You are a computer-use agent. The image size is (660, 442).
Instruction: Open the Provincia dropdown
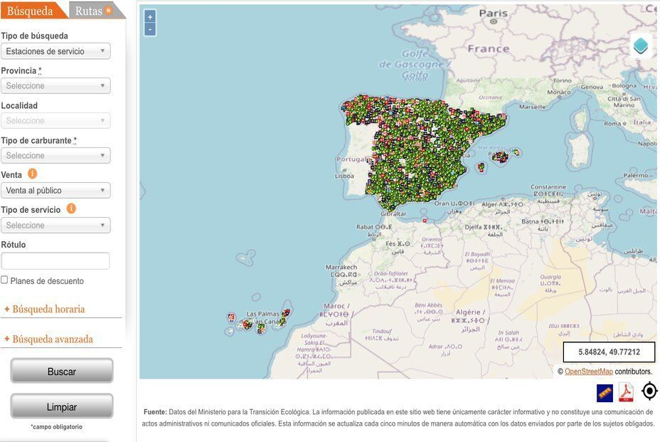55,86
